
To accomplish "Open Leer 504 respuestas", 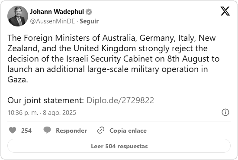I will pos(119,146).
